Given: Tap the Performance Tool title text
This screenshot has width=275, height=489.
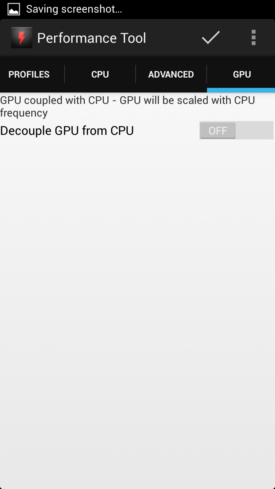Looking at the screenshot, I should [92, 38].
